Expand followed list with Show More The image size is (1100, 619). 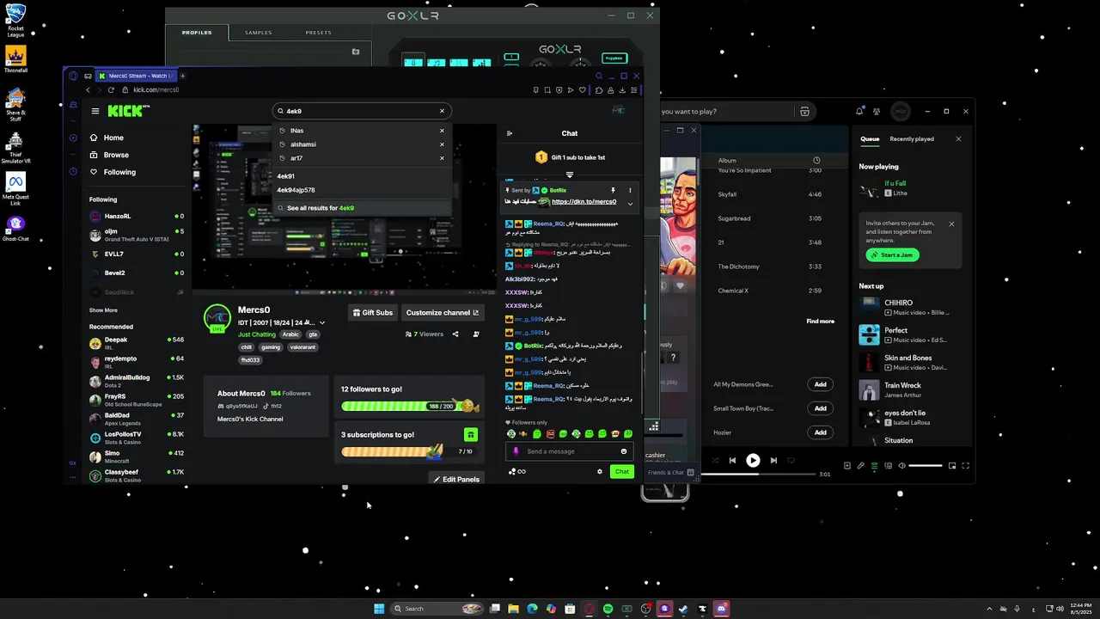[103, 310]
